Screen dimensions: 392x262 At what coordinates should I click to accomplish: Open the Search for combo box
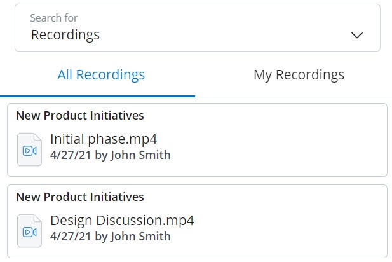click(197, 28)
